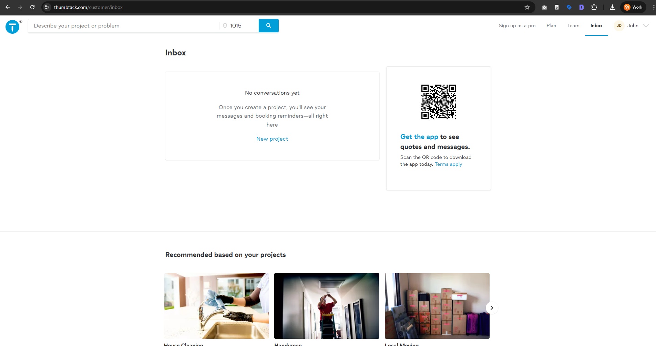The image size is (656, 346).
Task: Open the 'Terms apply' link
Action: point(448,164)
